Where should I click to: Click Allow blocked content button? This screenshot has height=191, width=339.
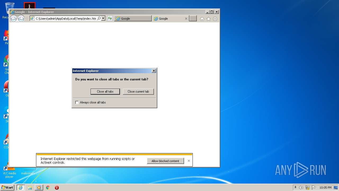(x=165, y=161)
